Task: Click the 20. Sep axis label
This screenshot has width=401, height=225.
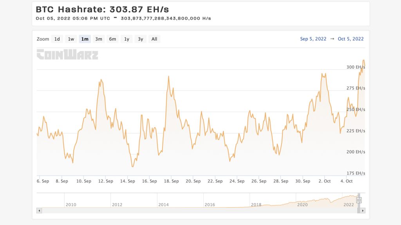Action: [193, 181]
